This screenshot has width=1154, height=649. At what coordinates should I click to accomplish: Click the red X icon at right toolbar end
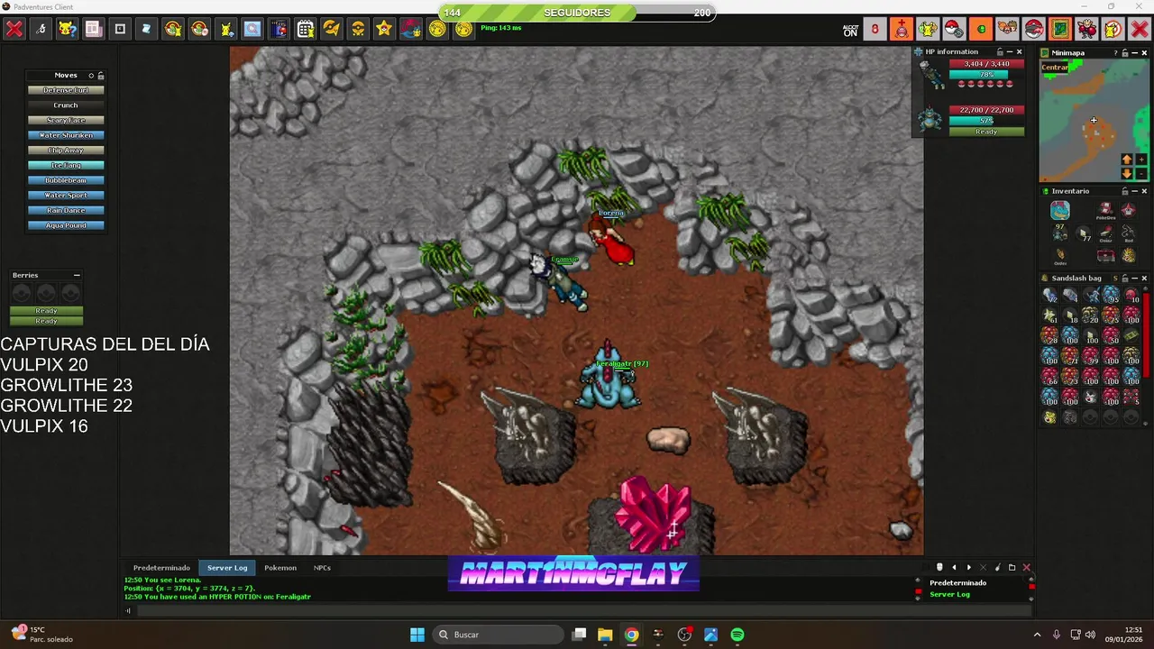(1140, 29)
